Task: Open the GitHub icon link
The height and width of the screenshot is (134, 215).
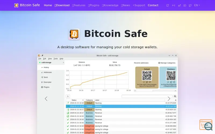Action: (x=167, y=5)
